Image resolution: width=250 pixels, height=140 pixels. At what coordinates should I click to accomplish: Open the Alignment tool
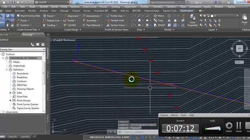72,16
